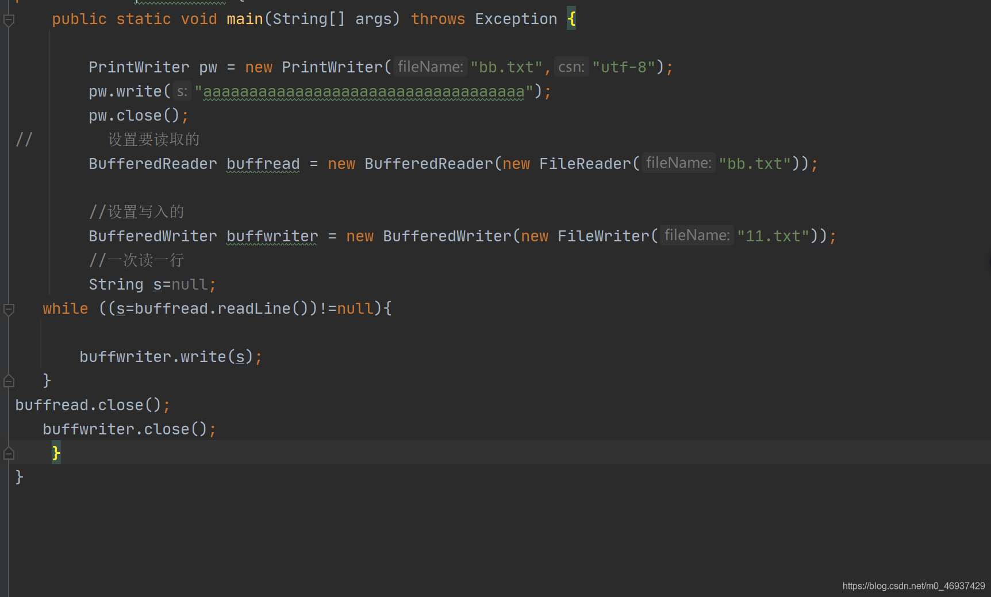Screen dimensions: 991x597
Task: Click the 'throws' keyword
Action: coord(438,19)
